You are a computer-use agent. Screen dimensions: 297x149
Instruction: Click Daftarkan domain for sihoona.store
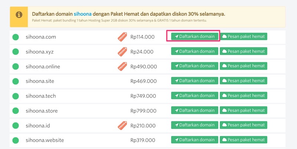195,110
